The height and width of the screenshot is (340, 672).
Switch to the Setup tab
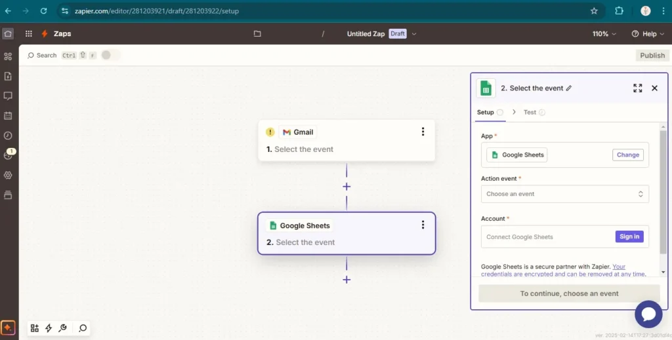[490, 112]
